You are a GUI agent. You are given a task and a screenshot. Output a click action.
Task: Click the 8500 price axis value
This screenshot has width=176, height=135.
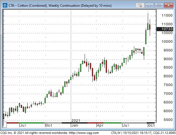click(168, 67)
